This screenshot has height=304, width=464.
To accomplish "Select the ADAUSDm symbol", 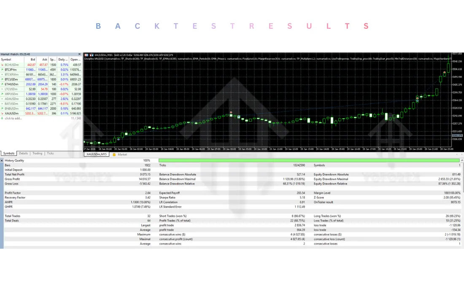I will (11, 99).
